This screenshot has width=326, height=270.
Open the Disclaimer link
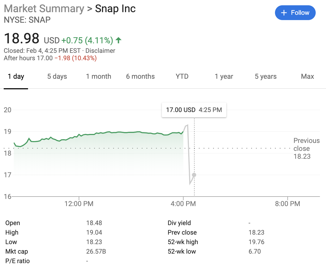click(100, 51)
